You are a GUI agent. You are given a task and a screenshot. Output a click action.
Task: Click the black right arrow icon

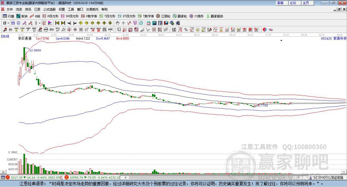[x=75, y=23]
